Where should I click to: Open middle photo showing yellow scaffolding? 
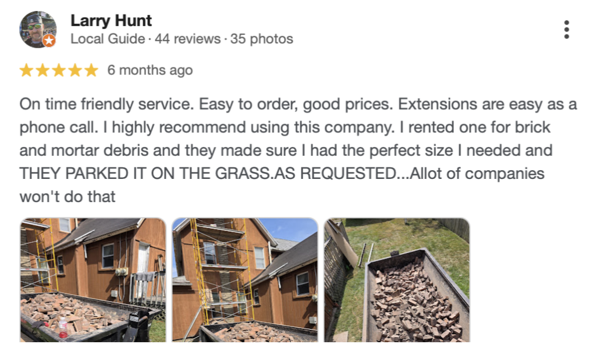(x=245, y=279)
